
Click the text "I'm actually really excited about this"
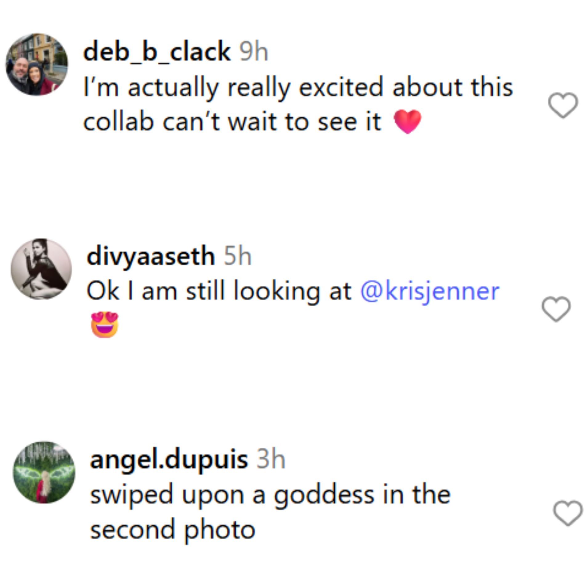[298, 87]
